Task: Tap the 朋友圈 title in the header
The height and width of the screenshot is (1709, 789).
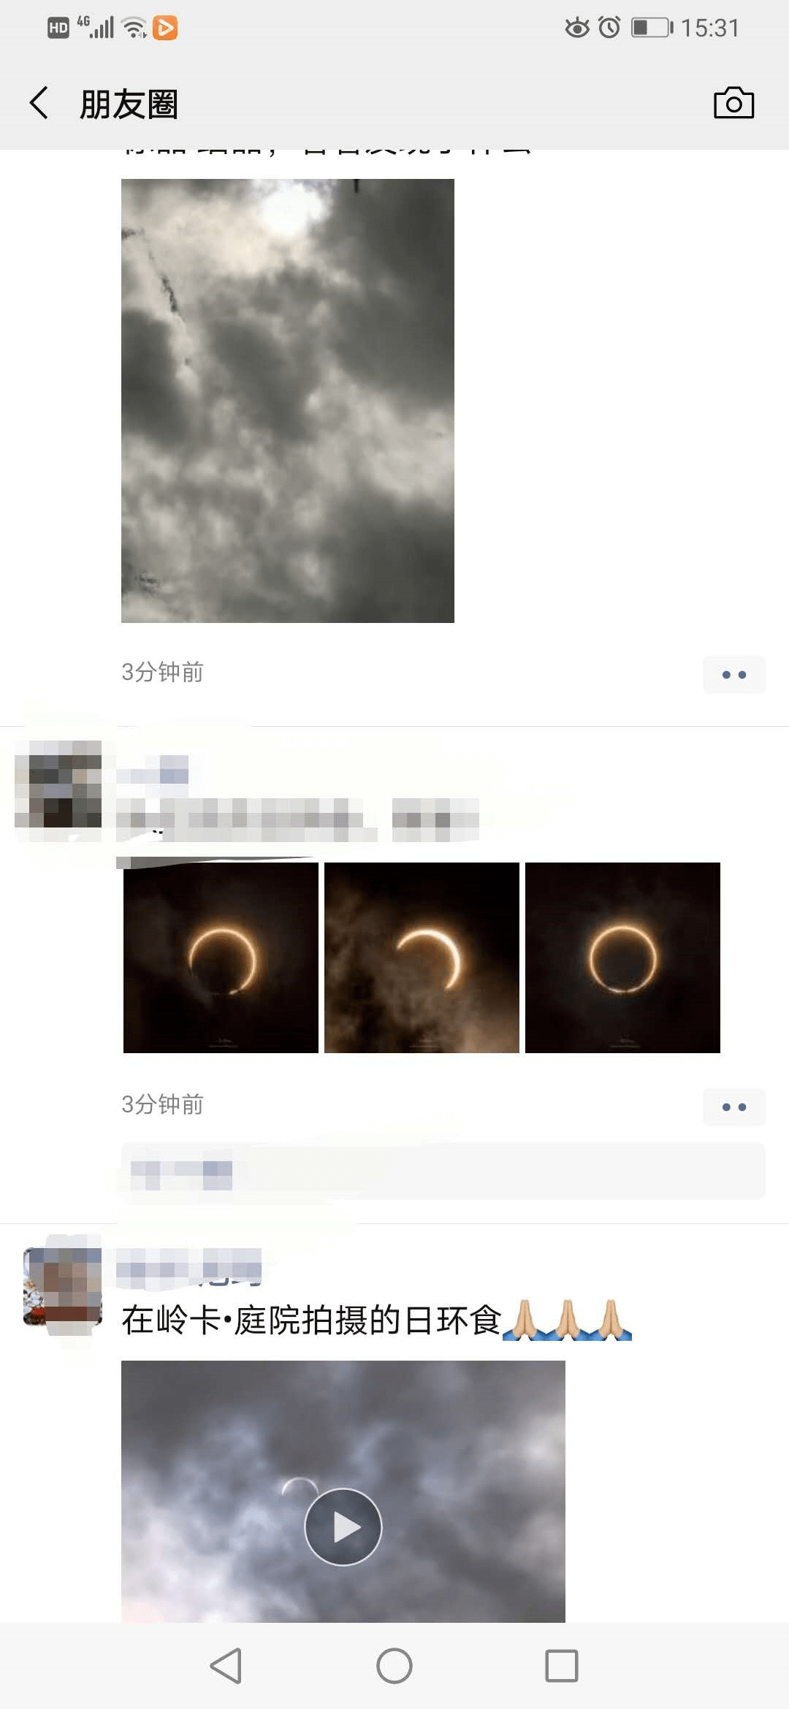Action: 129,104
